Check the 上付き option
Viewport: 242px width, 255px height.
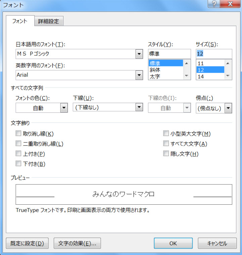[x=18, y=154]
